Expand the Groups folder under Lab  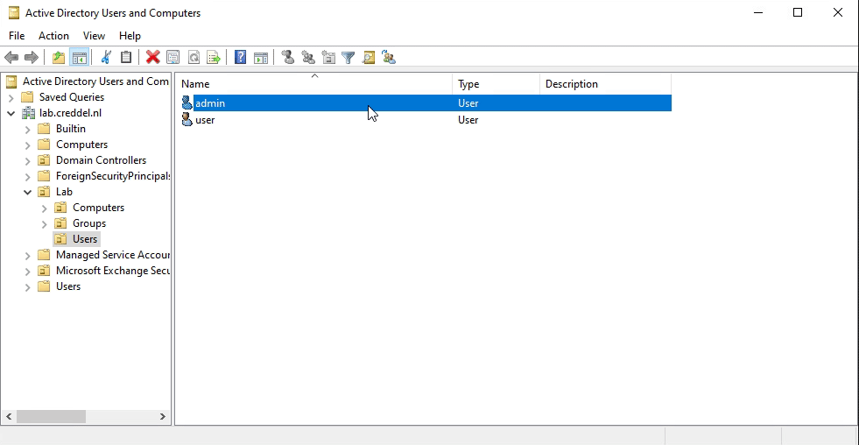(45, 223)
